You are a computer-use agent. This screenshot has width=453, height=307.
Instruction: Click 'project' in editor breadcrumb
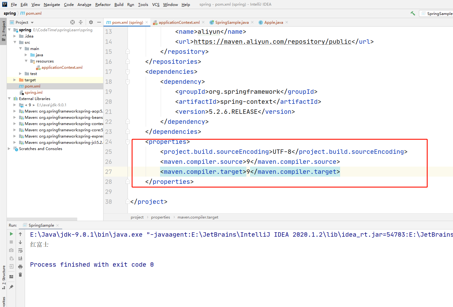tap(137, 217)
